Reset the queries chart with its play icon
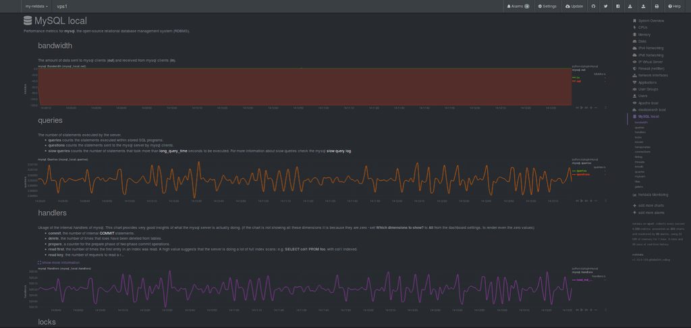The height and width of the screenshot is (328, 691). (581, 200)
